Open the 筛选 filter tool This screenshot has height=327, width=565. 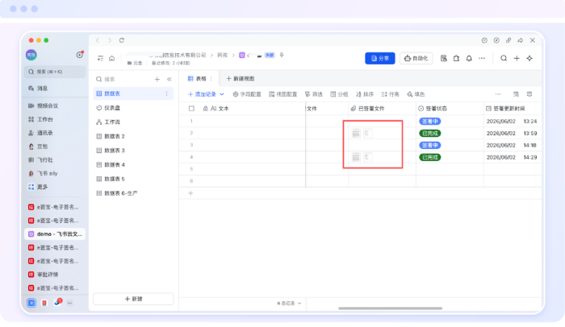[313, 94]
